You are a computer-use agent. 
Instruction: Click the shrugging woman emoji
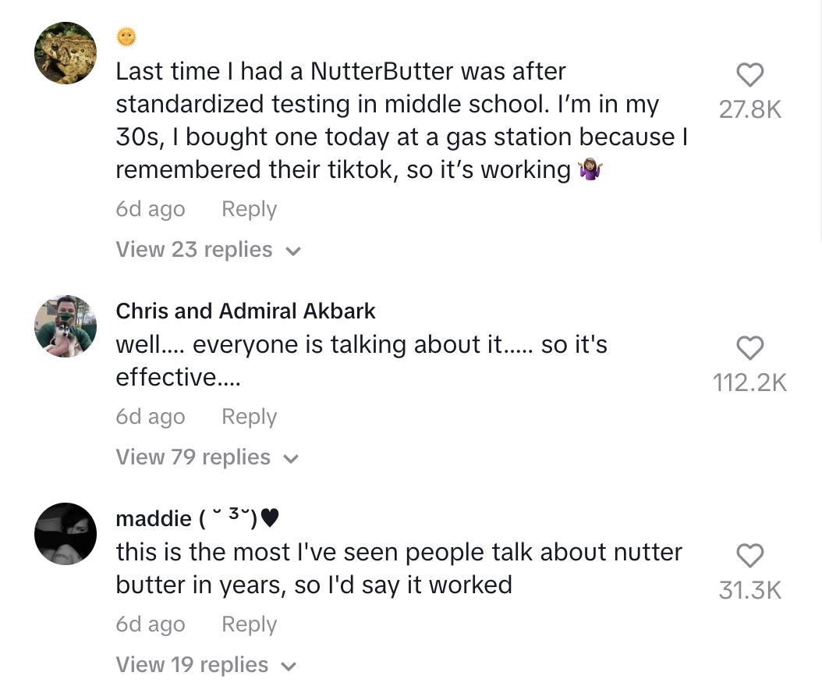point(590,170)
